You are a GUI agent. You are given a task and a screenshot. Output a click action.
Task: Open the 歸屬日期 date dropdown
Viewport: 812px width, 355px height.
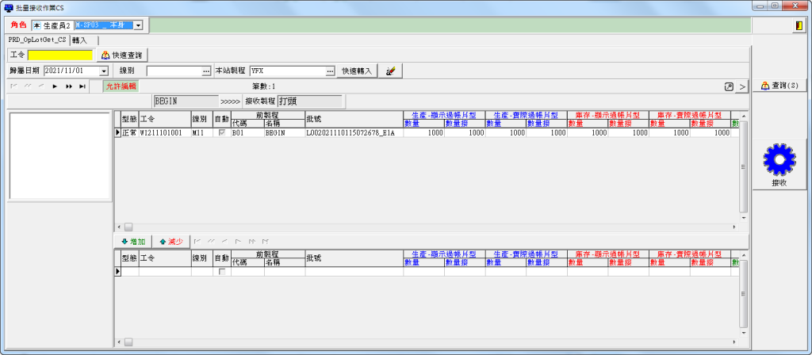(104, 71)
